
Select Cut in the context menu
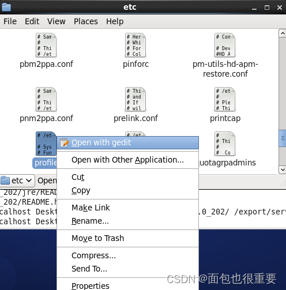click(x=127, y=177)
